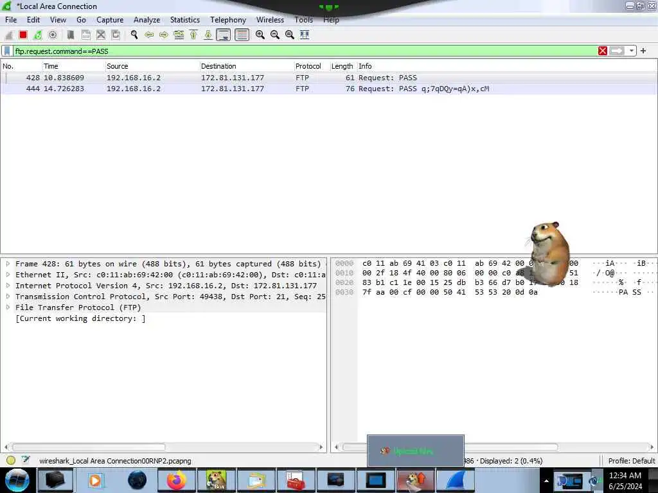This screenshot has height=493, width=658.
Task: Go to specified packet icon
Action: (x=179, y=35)
